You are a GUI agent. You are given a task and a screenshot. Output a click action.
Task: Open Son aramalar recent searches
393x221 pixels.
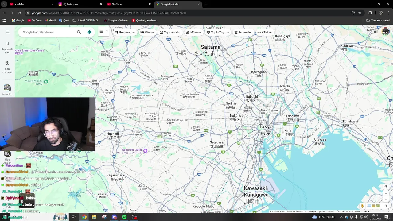[x=7, y=67]
